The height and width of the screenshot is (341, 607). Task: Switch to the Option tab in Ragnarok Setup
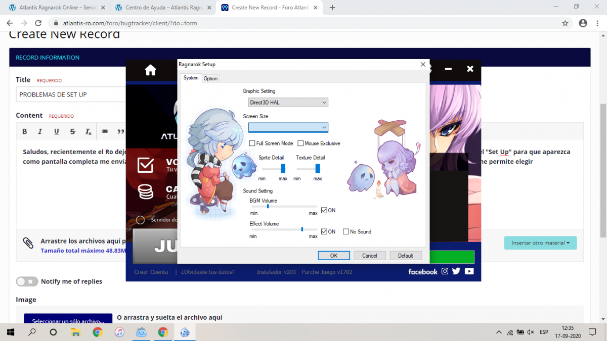[x=210, y=78]
